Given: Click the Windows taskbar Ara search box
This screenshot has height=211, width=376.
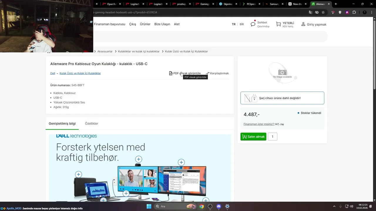Looking at the screenshot, I should (x=176, y=206).
